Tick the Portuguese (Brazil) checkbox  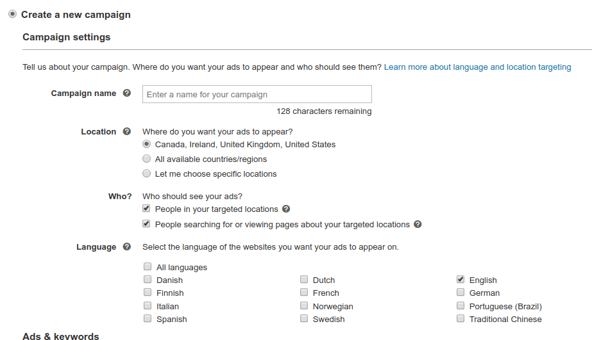click(461, 305)
